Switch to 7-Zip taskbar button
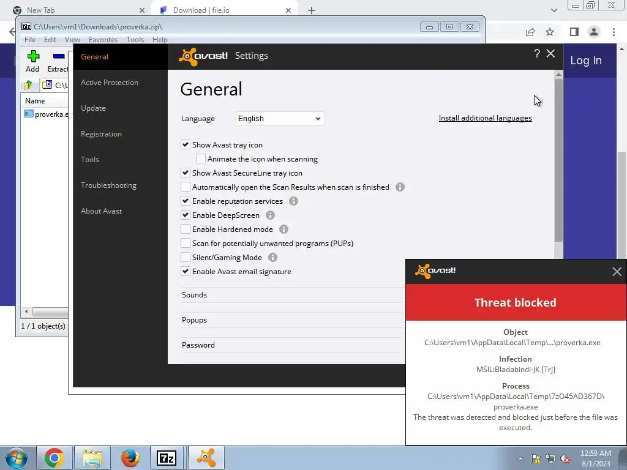Image resolution: width=627 pixels, height=470 pixels. point(167,458)
